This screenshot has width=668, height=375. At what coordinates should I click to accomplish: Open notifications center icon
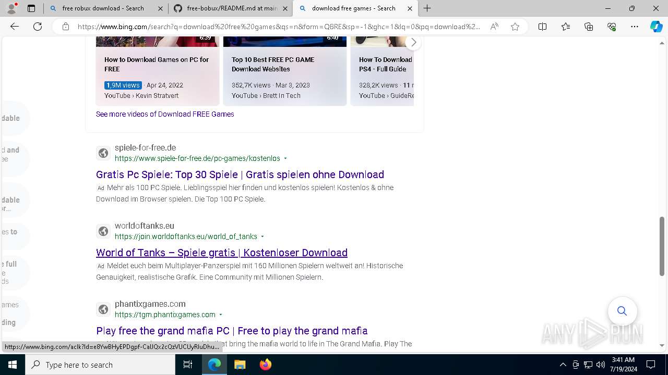pyautogui.click(x=651, y=365)
